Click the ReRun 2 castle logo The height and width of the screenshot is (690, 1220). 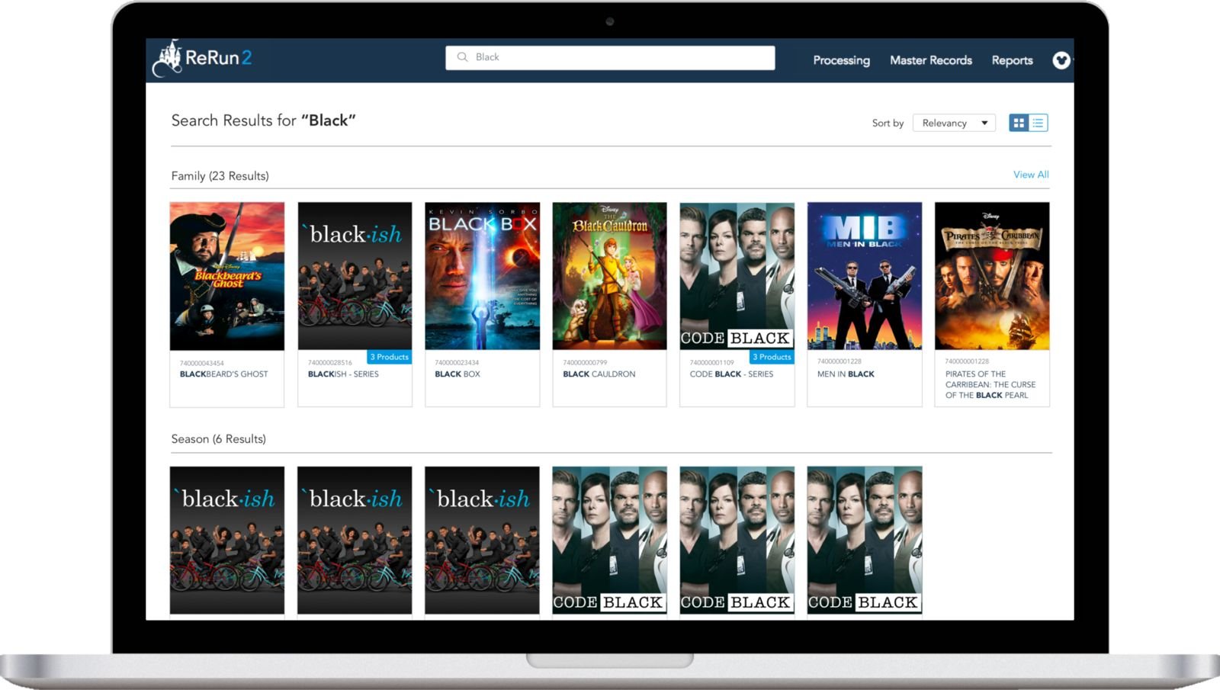click(x=202, y=59)
